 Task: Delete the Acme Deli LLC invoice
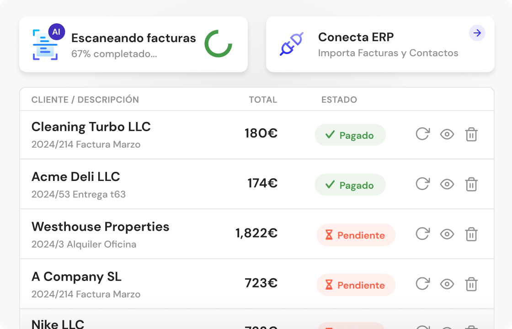click(471, 184)
